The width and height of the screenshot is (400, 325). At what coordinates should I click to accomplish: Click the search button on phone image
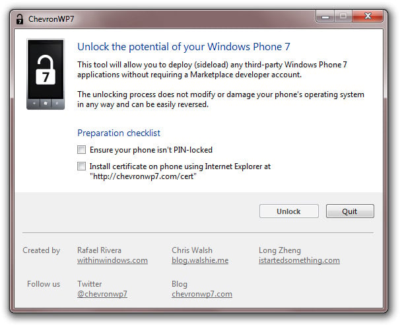(57, 104)
